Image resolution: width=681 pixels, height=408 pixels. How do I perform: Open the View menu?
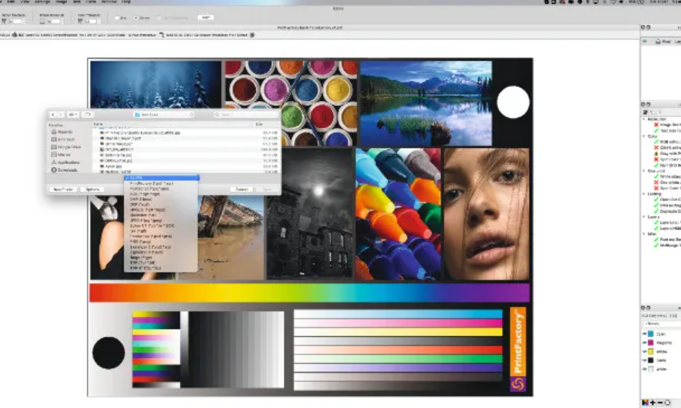point(25,2)
